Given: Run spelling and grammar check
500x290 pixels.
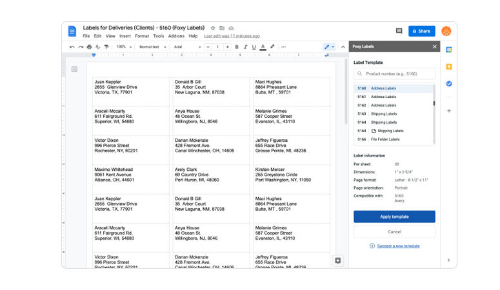Looking at the screenshot, I should 98,47.
